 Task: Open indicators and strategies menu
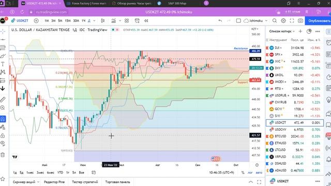point(114,21)
